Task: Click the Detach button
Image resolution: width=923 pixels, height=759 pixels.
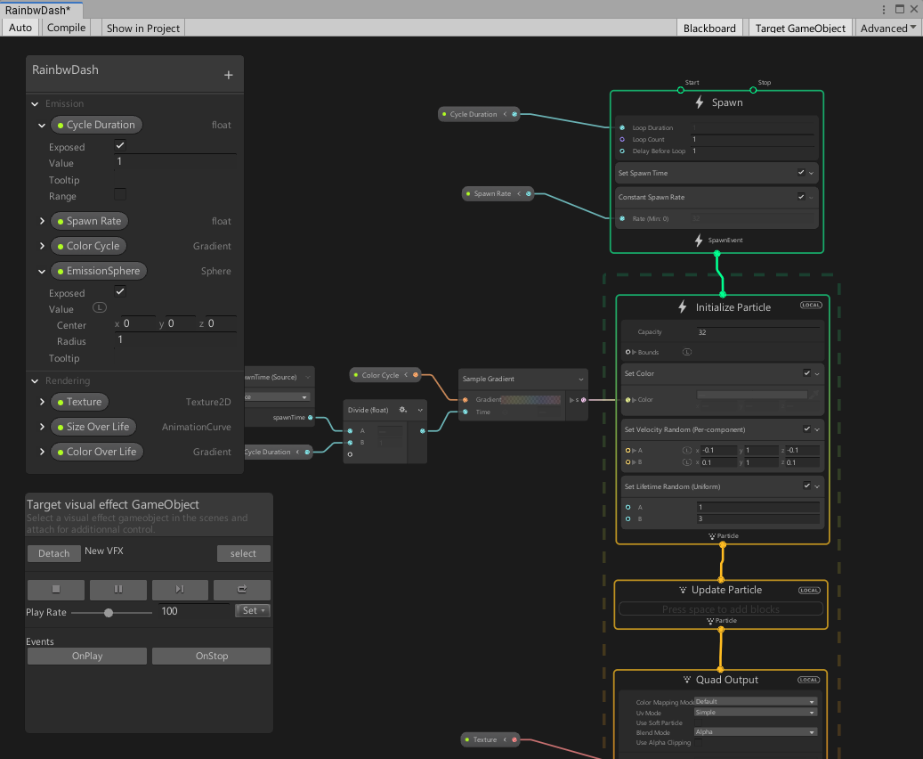Action: pyautogui.click(x=53, y=553)
